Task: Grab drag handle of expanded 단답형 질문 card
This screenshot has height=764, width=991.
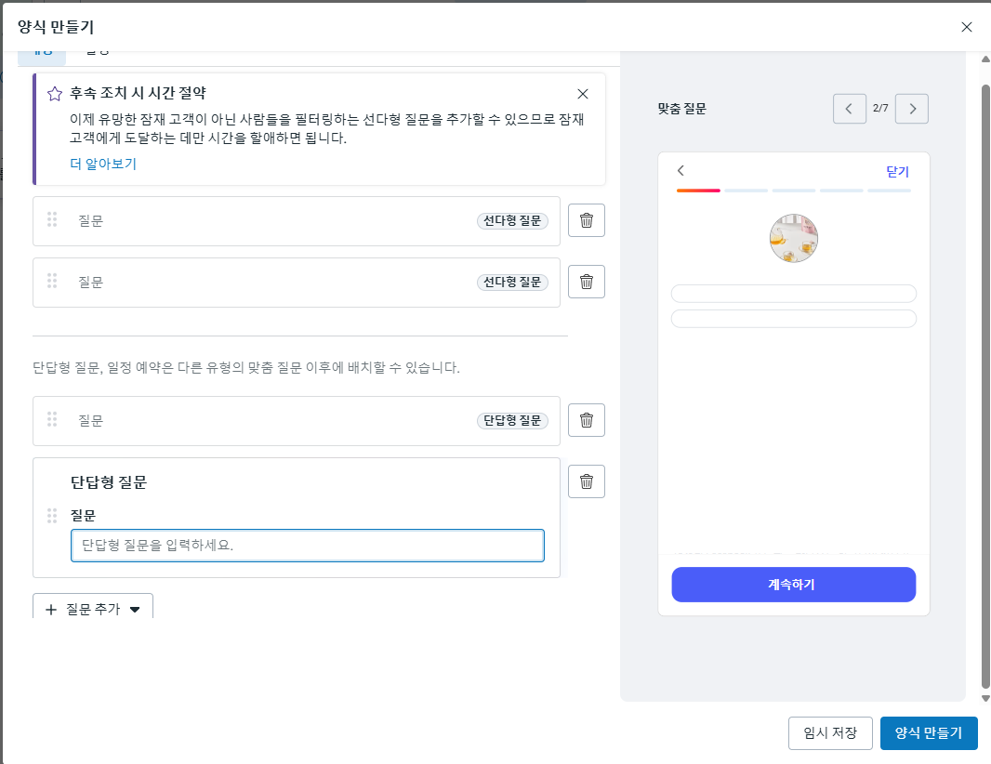Action: tap(52, 516)
